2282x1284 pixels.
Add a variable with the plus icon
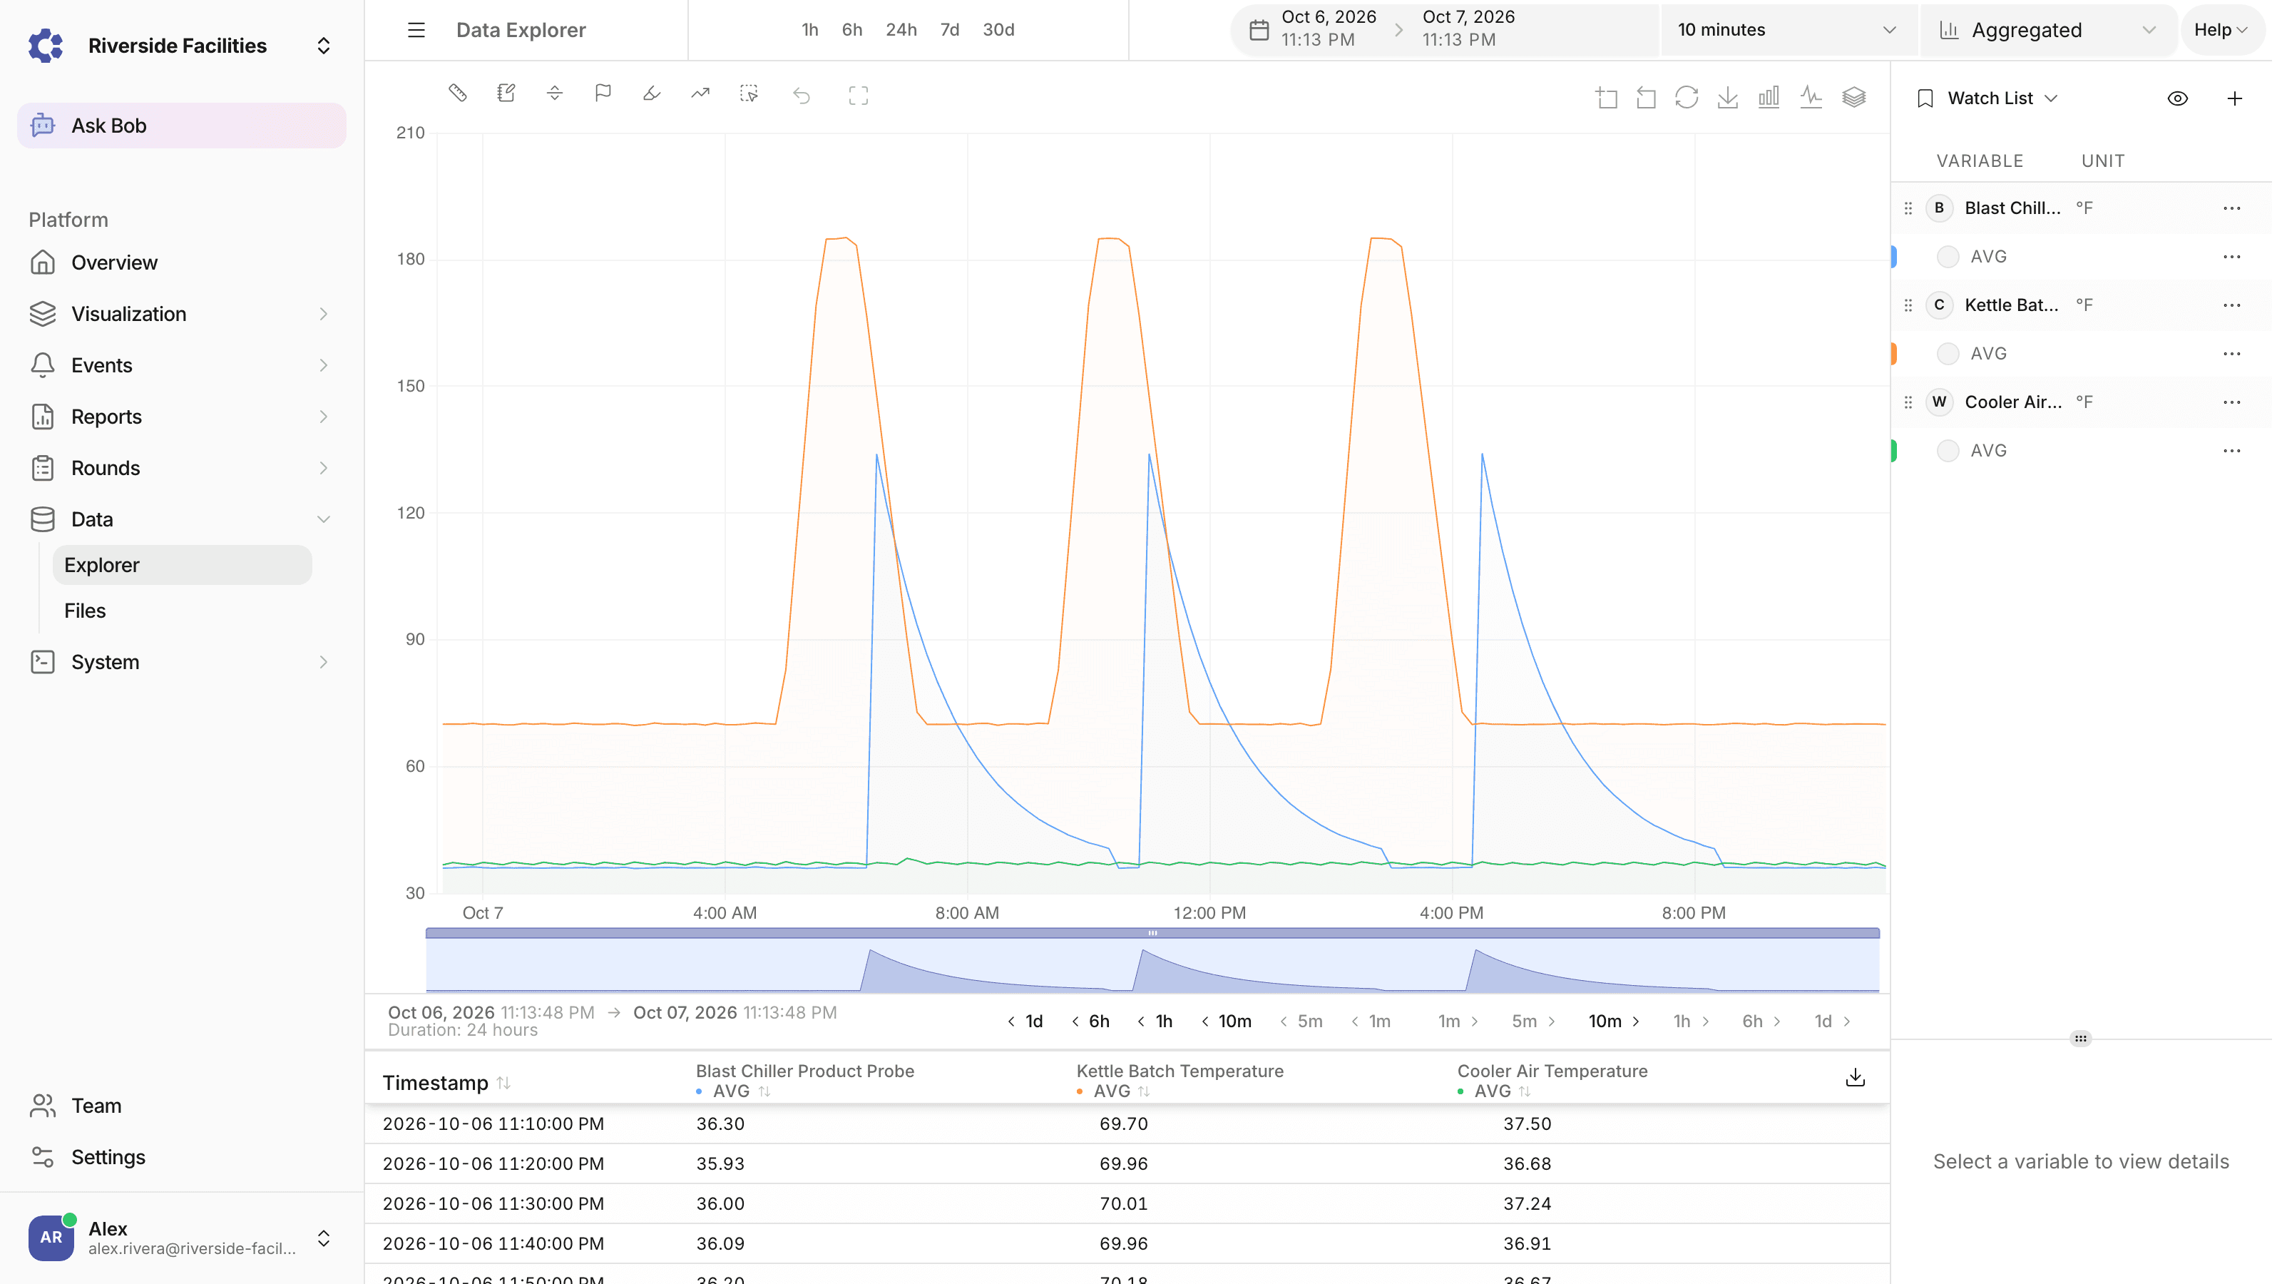coord(2234,98)
